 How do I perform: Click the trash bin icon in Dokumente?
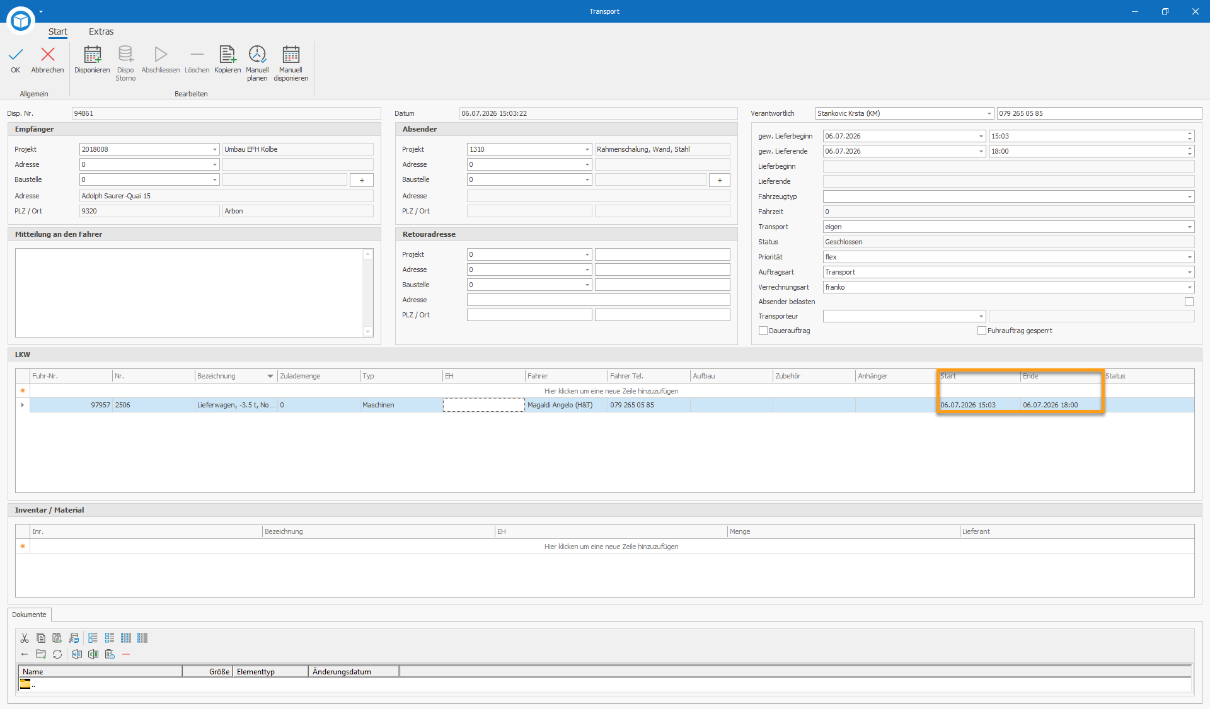(x=110, y=654)
